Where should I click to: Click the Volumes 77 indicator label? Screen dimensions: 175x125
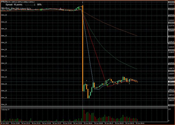6,110
